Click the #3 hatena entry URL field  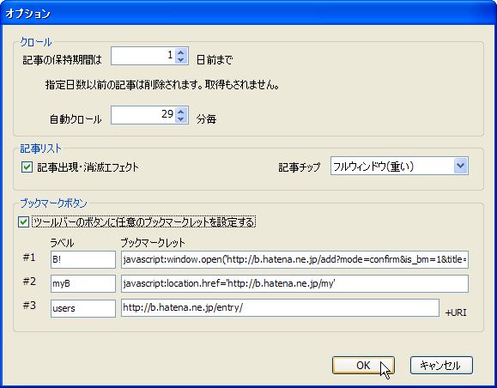[280, 308]
